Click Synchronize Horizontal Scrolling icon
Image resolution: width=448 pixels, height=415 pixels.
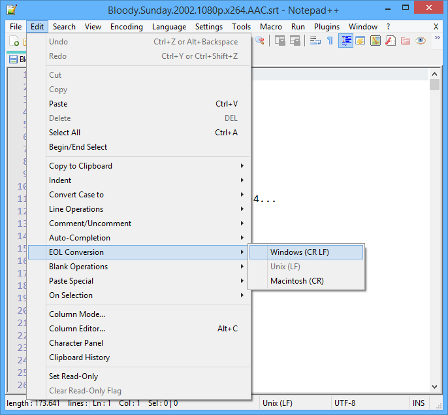click(295, 41)
